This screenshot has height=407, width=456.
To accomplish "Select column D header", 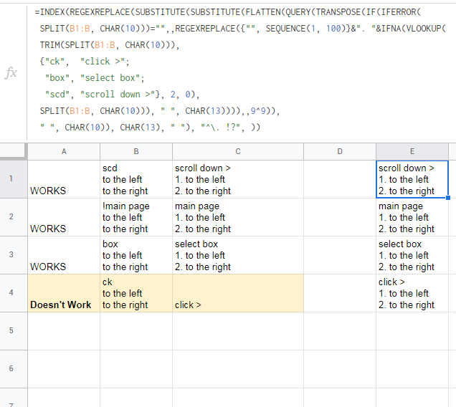I will (340, 151).
